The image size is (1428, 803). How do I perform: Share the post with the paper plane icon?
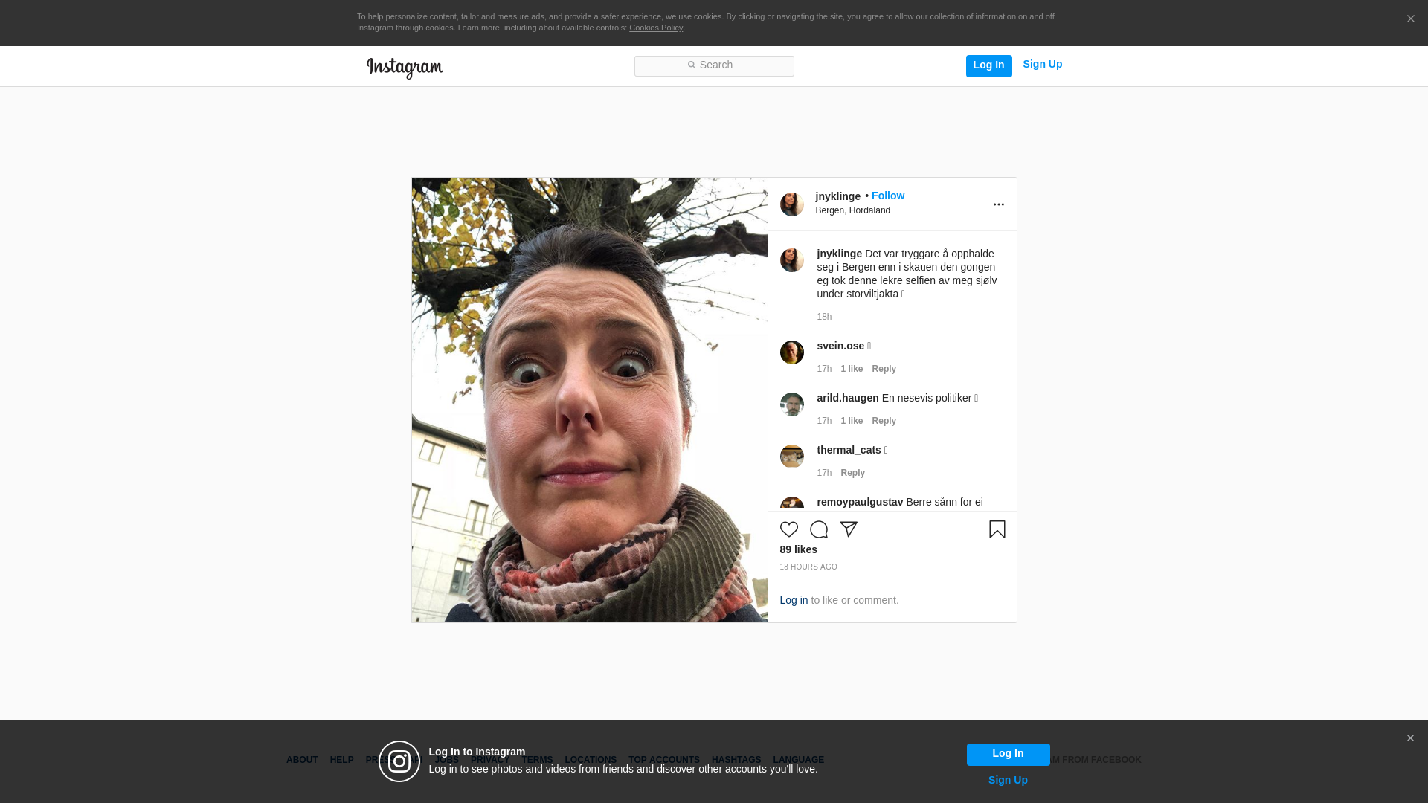point(848,529)
